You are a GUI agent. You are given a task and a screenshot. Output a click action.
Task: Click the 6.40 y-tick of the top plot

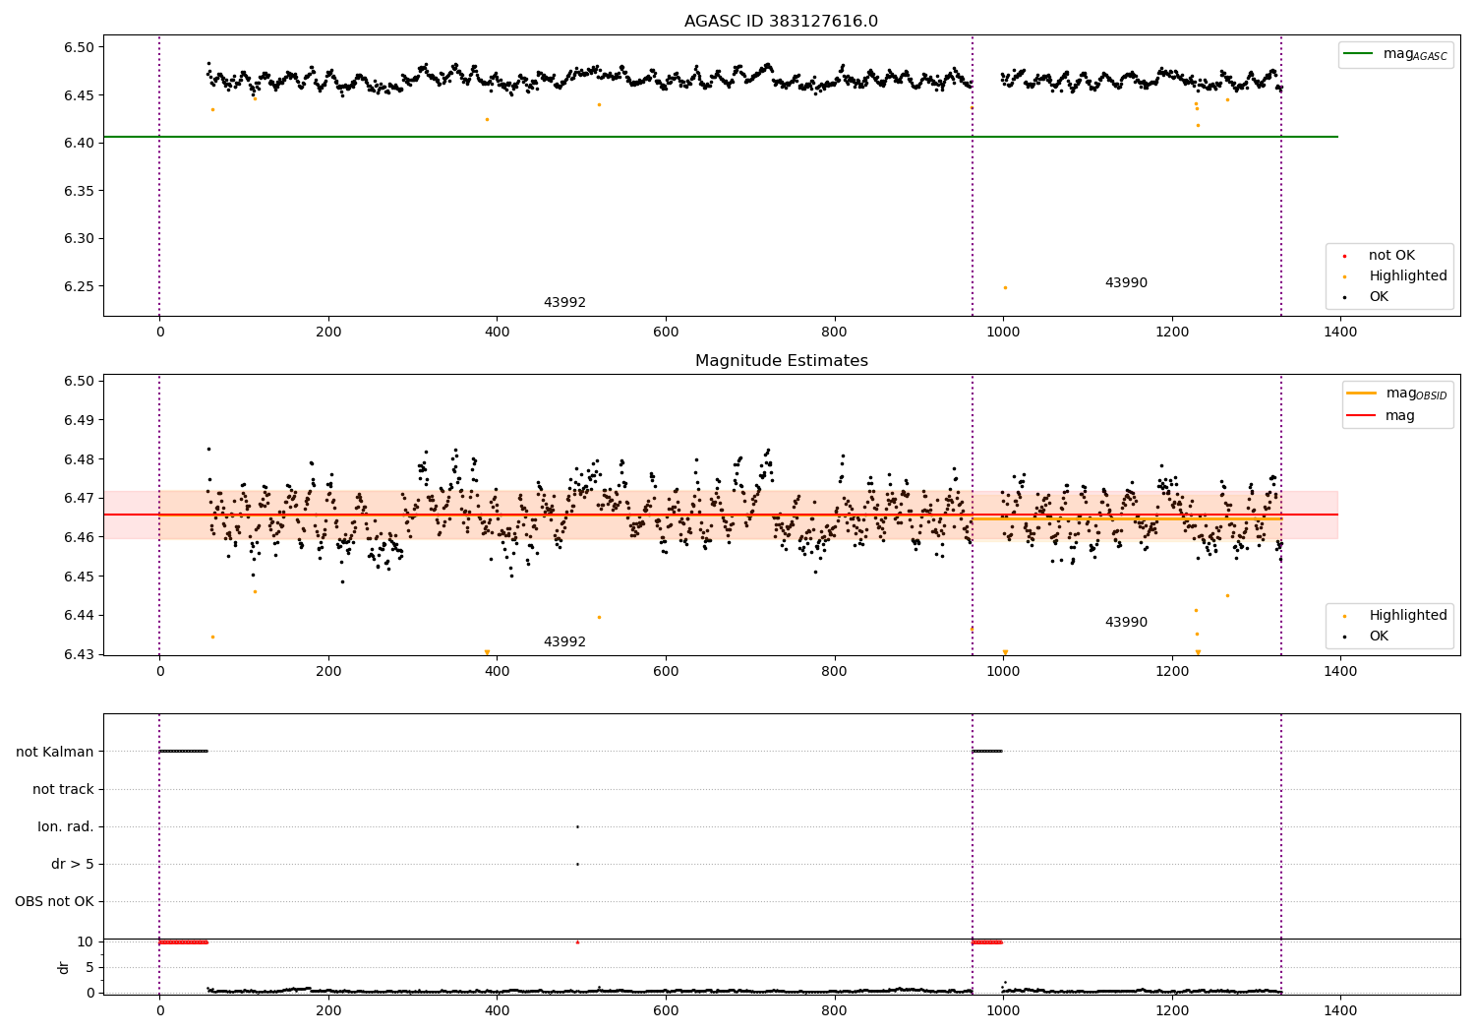pyautogui.click(x=79, y=144)
